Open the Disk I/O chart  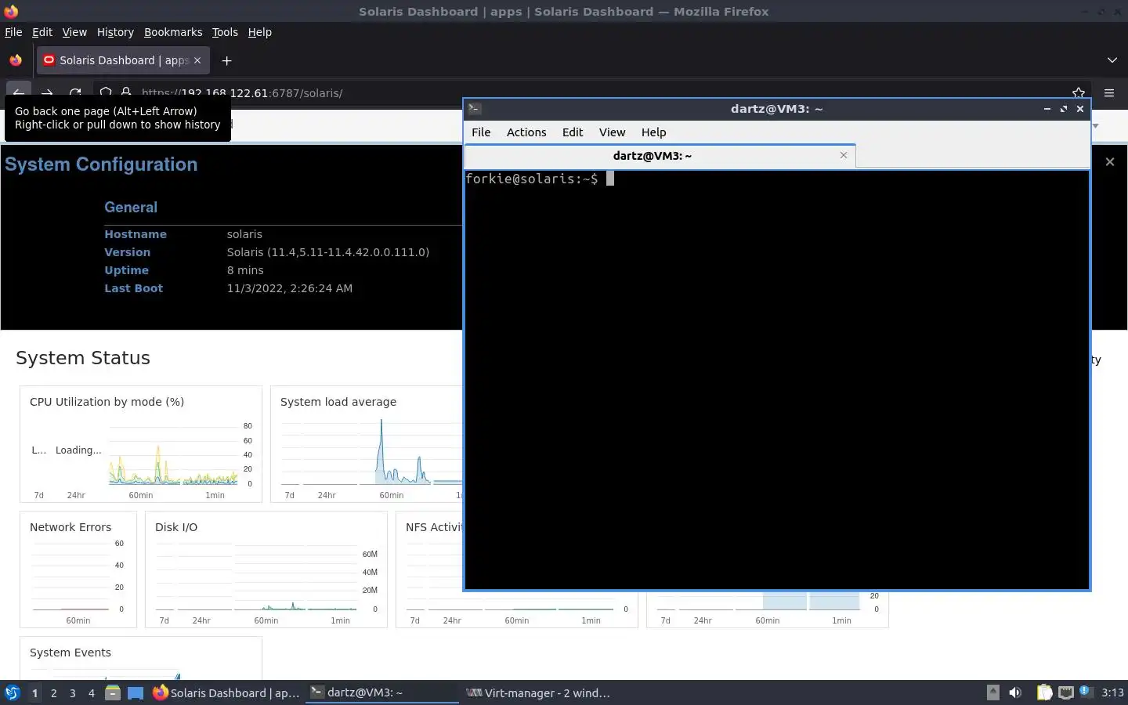(266, 569)
